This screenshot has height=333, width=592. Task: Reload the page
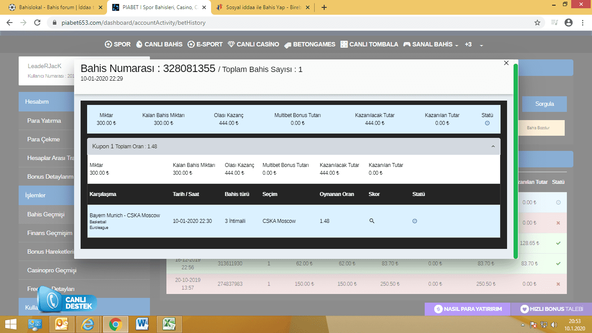click(37, 23)
